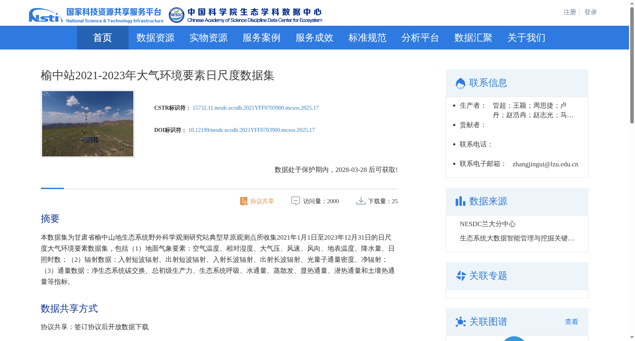Click the NESDC兰大分中心 data source entry
This screenshot has width=635, height=341.
pos(487,224)
